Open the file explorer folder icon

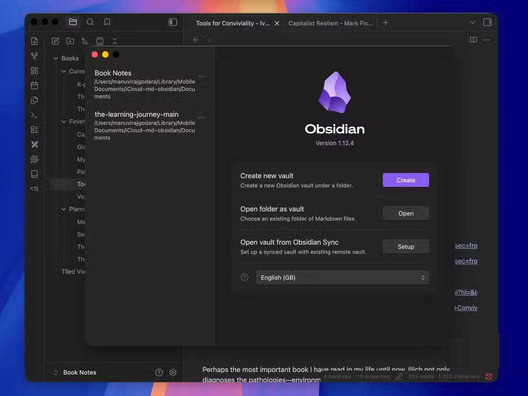pyautogui.click(x=73, y=22)
